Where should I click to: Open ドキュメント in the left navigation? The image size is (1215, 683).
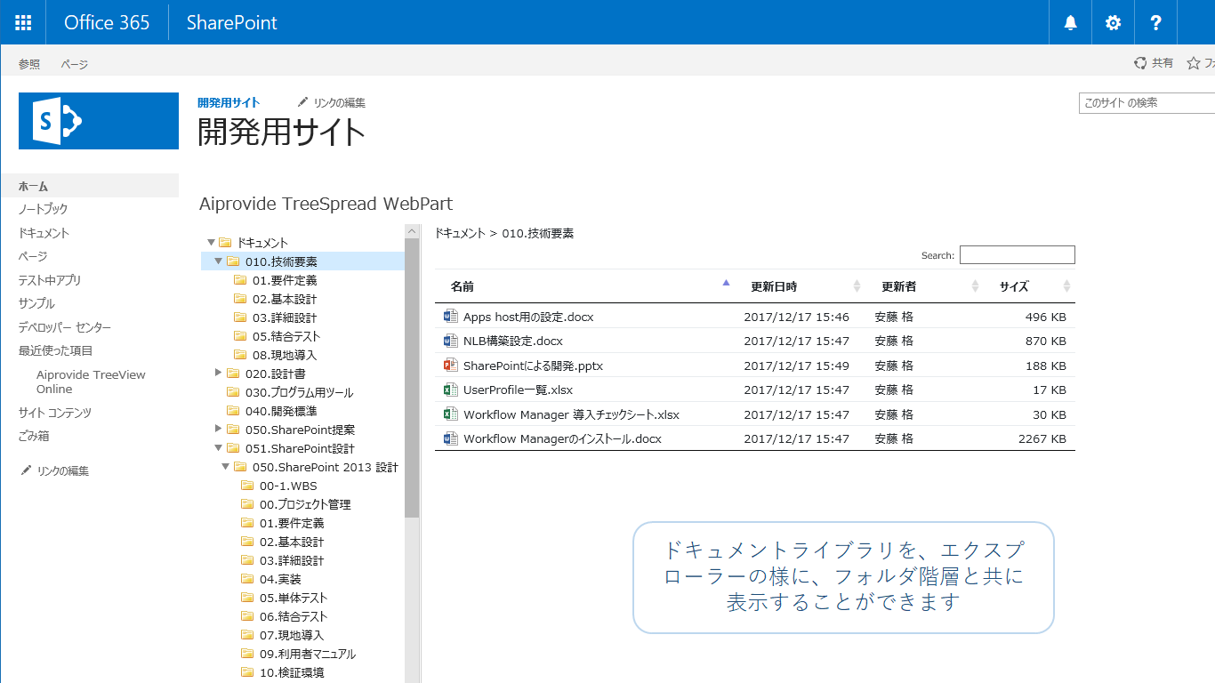coord(44,233)
